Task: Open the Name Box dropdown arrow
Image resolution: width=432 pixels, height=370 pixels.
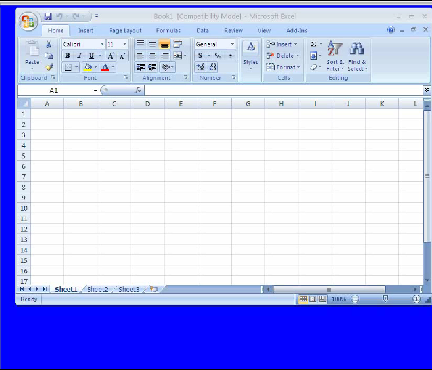Action: 95,91
